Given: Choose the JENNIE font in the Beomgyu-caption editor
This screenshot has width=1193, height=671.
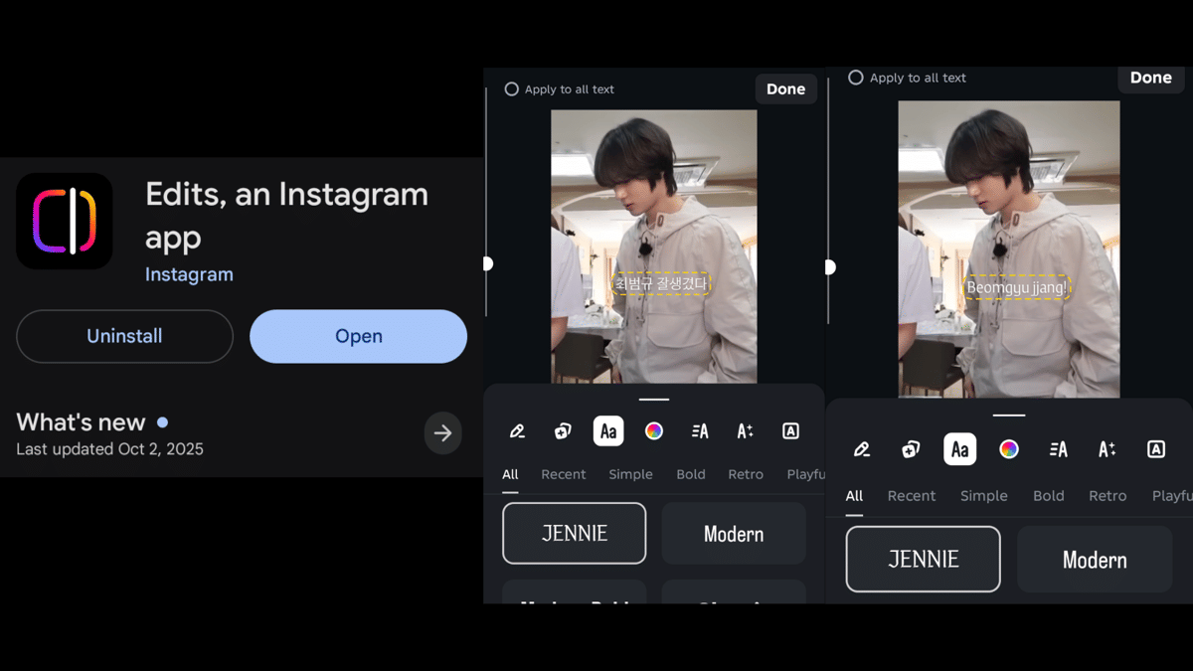Looking at the screenshot, I should (923, 559).
